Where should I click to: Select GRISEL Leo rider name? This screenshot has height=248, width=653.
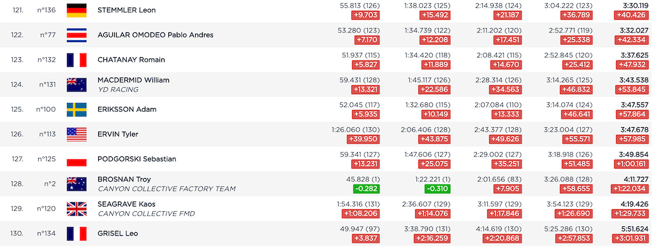tap(118, 233)
